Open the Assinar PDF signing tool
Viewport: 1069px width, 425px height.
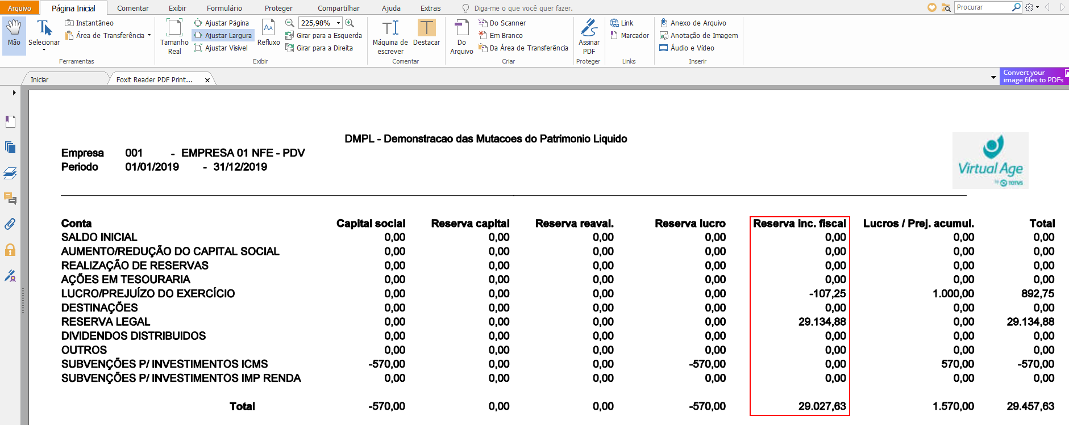(589, 37)
